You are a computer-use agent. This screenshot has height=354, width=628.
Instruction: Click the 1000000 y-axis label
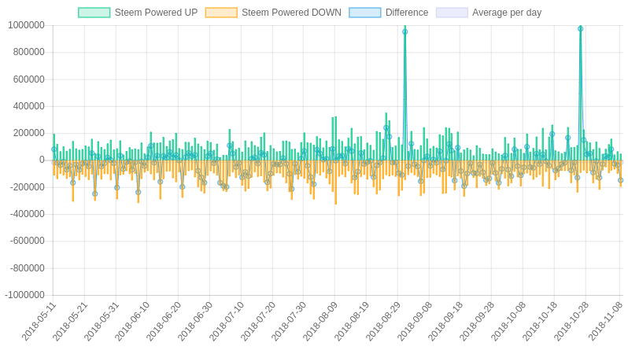[27, 25]
